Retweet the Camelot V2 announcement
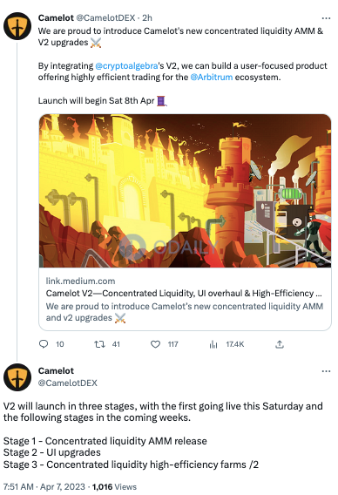The height and width of the screenshot is (495, 338). (99, 344)
